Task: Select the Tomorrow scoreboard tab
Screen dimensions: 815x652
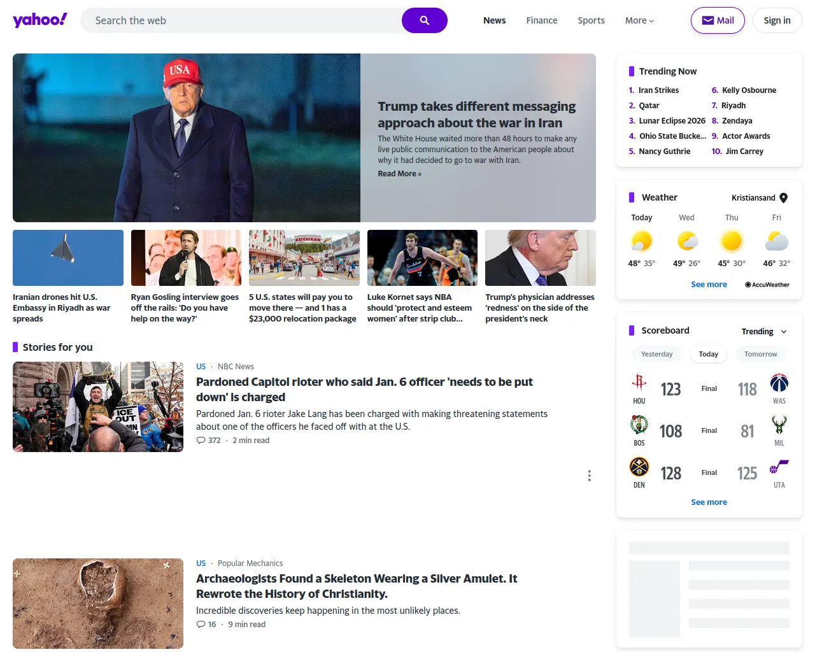Action: 761,354
